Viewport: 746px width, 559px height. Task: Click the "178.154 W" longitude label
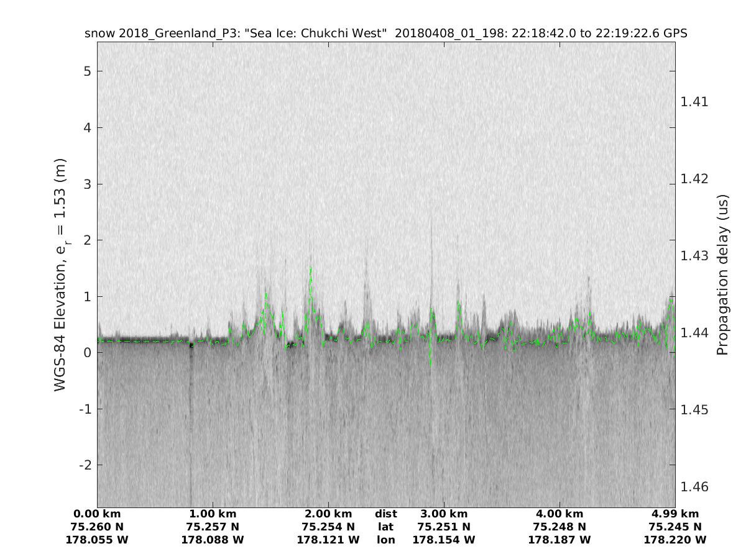point(444,540)
